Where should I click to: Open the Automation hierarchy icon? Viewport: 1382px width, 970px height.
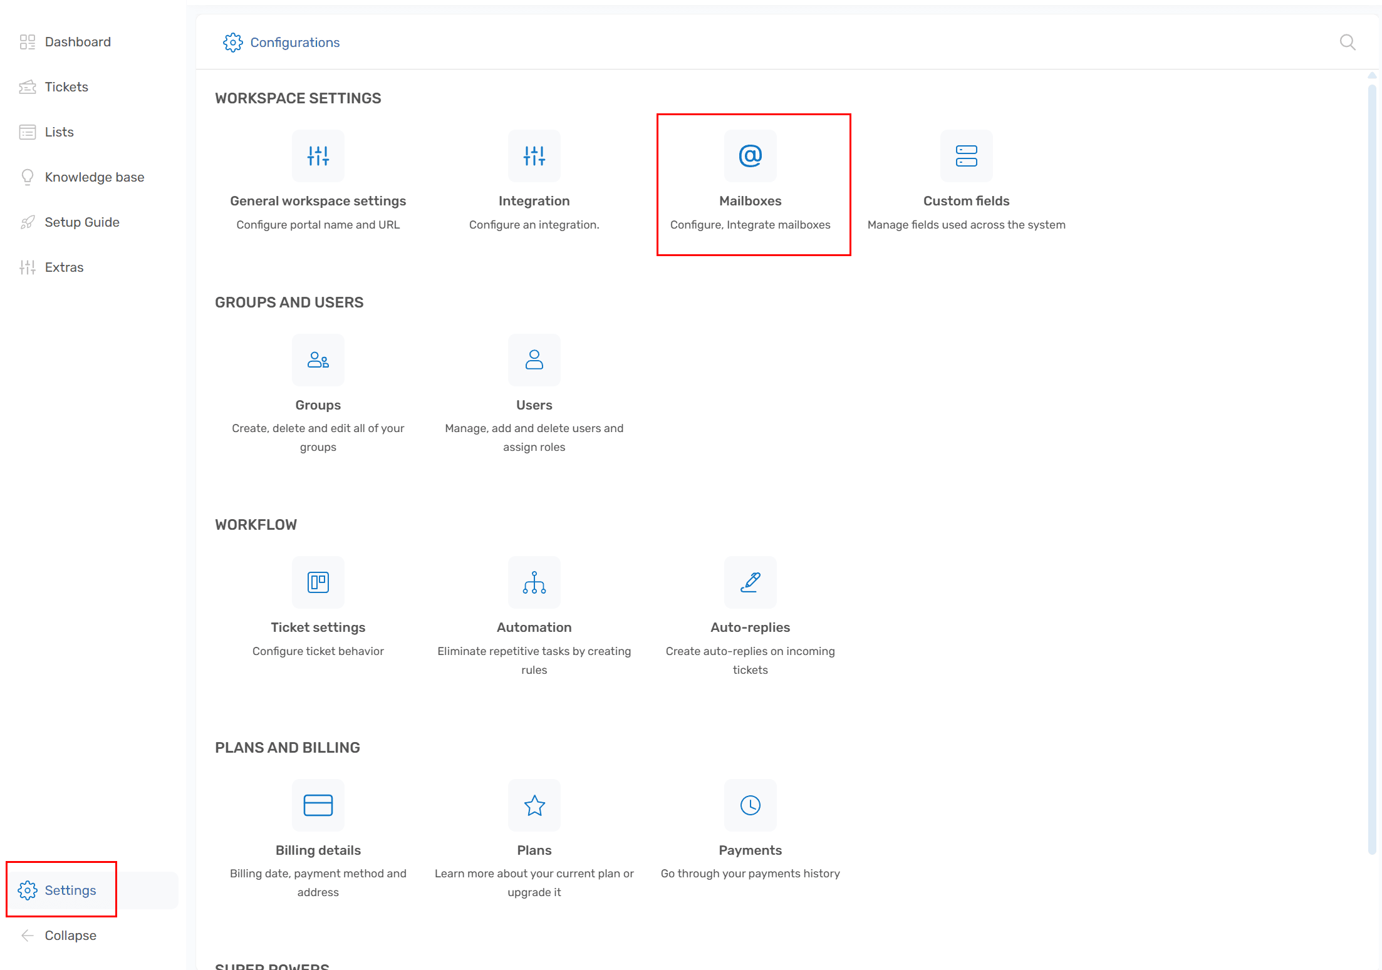pyautogui.click(x=534, y=582)
